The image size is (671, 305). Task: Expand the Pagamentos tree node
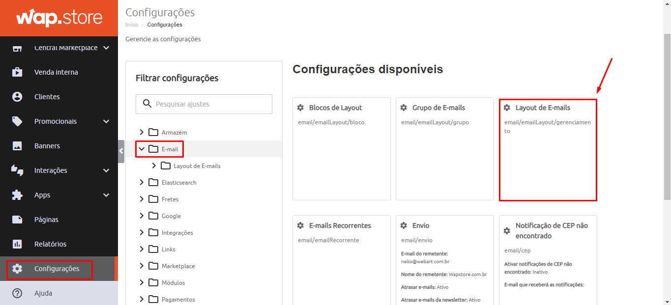[142, 299]
